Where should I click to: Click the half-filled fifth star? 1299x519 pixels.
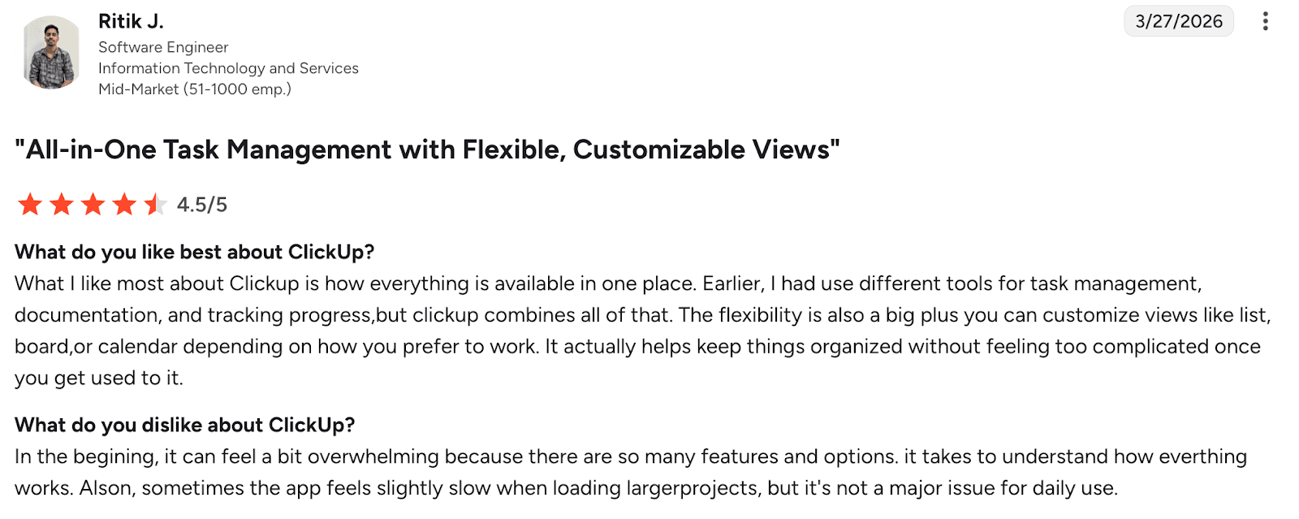pyautogui.click(x=154, y=204)
